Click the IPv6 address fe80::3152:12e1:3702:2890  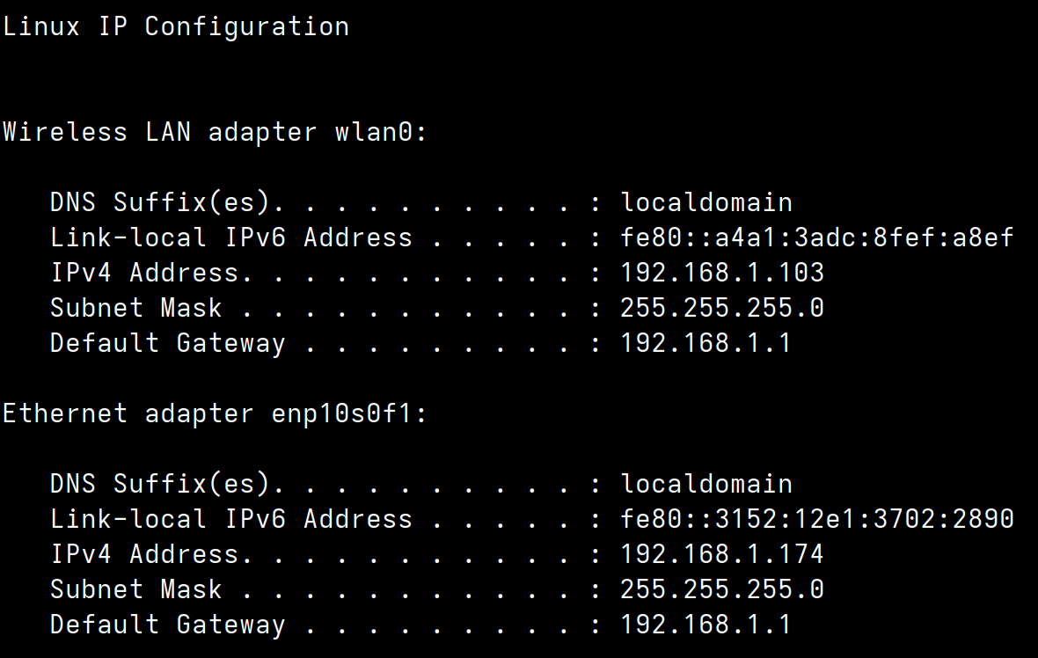point(817,519)
